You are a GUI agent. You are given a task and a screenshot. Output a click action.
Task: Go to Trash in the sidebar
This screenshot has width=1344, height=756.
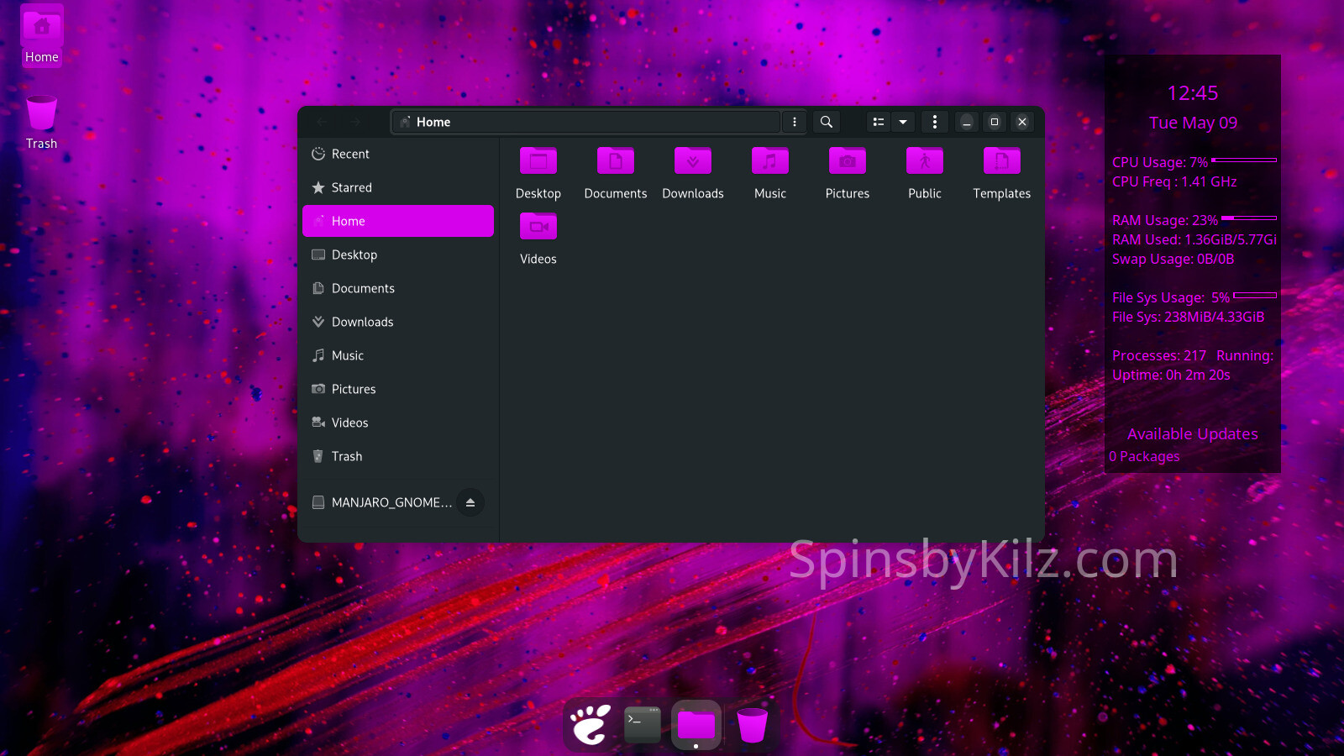click(x=347, y=456)
